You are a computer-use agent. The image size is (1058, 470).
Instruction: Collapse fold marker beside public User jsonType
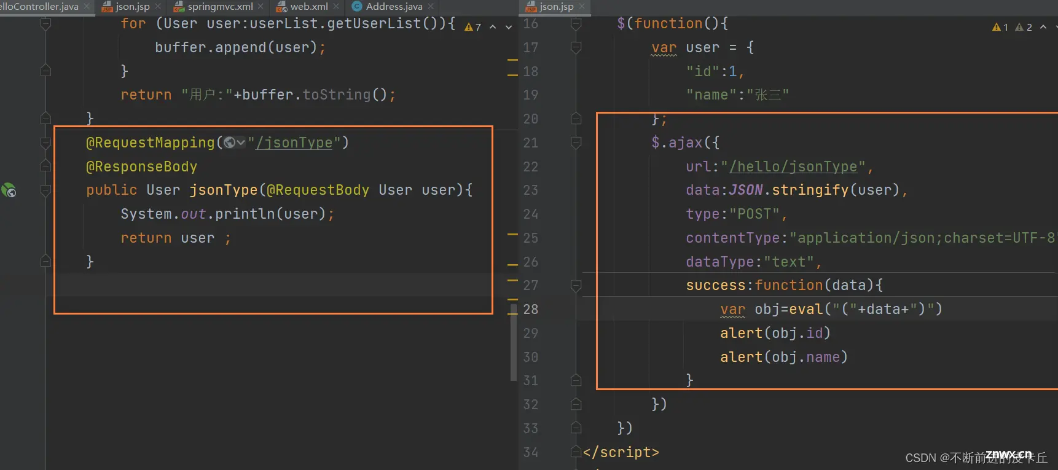(45, 190)
